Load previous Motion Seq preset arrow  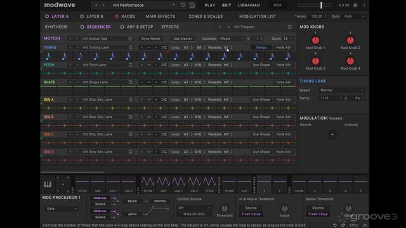[x=70, y=39]
